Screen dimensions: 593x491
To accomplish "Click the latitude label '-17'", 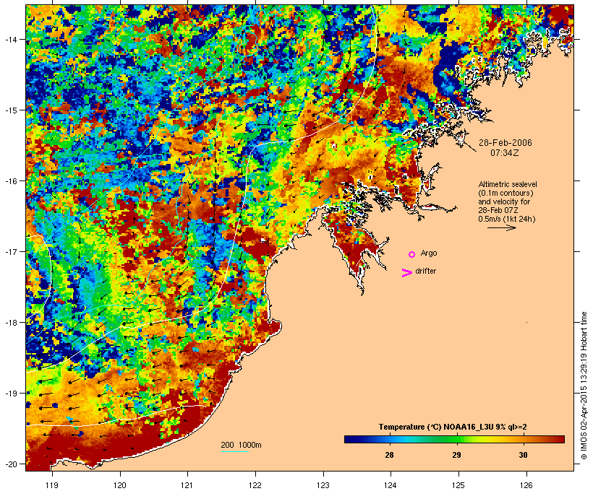I will pyautogui.click(x=10, y=251).
